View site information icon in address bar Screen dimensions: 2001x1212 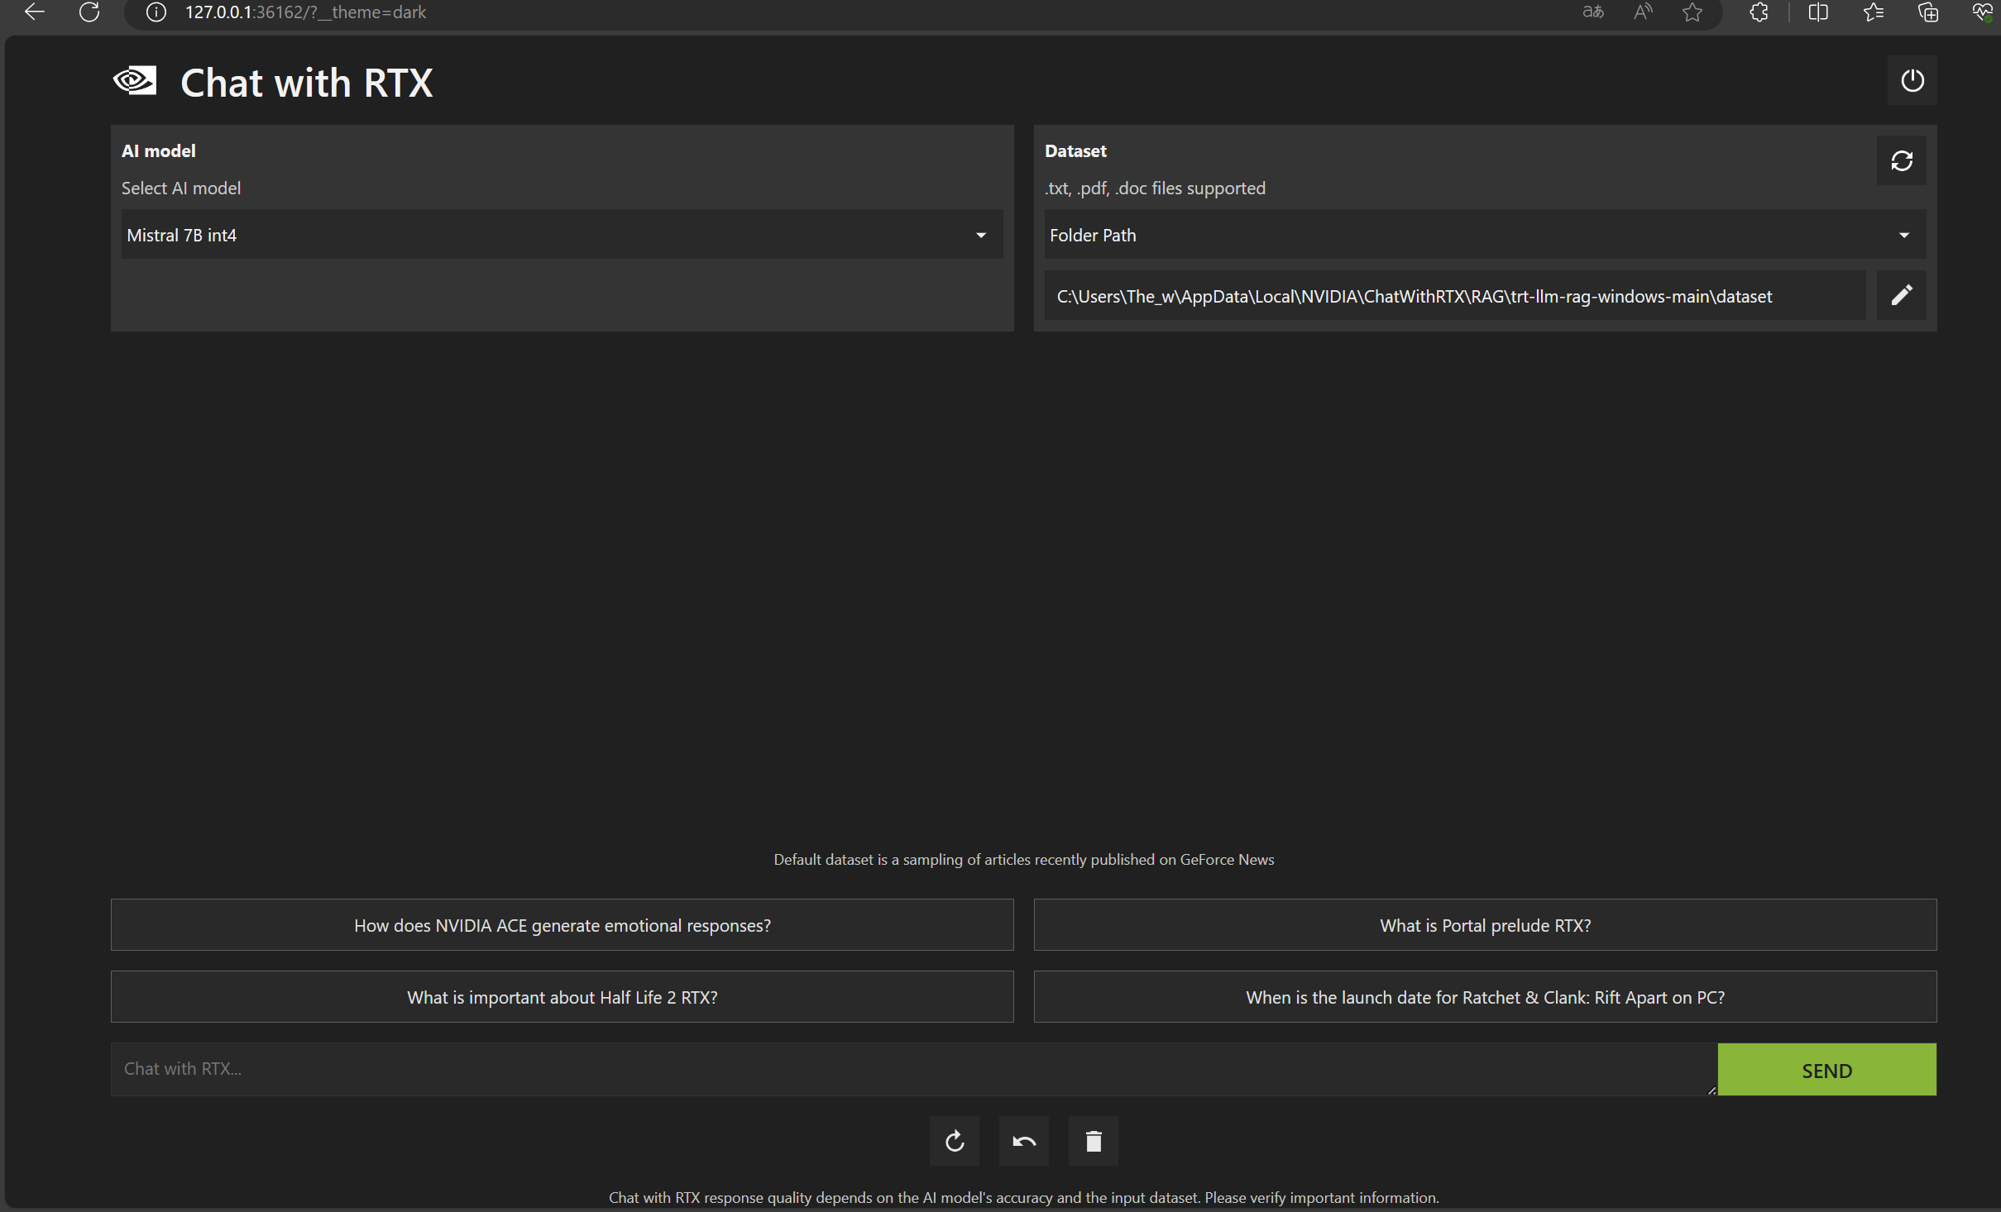point(156,12)
